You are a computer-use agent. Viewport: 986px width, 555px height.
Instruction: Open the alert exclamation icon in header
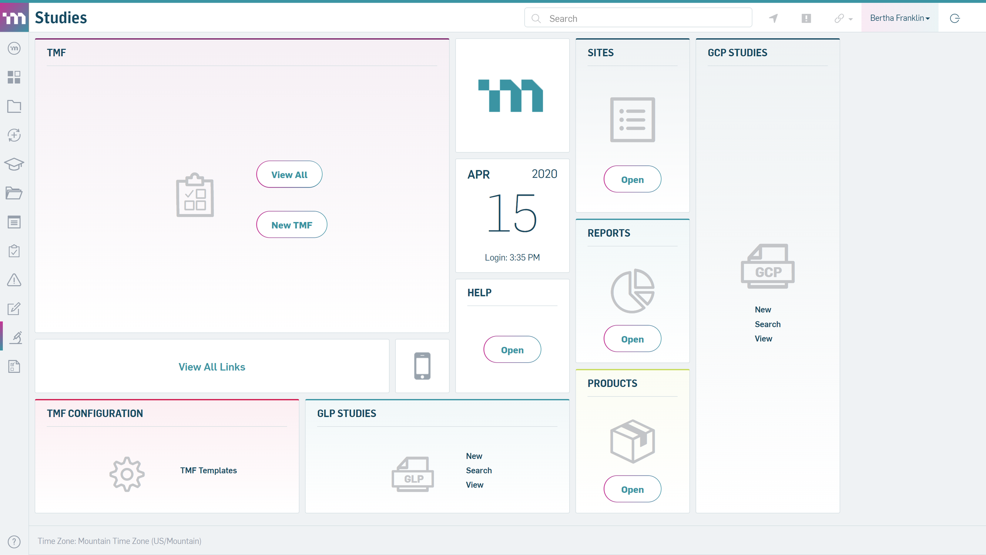[806, 18]
